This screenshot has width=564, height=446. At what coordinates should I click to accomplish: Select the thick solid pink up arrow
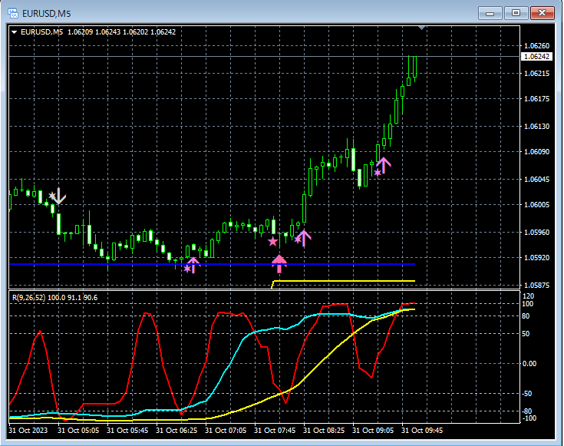pyautogui.click(x=279, y=264)
